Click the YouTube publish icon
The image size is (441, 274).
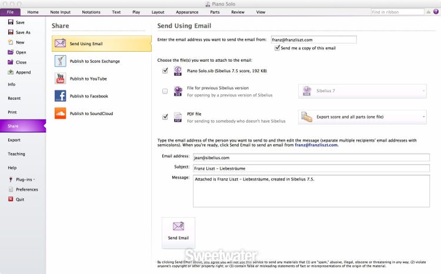(x=60, y=79)
